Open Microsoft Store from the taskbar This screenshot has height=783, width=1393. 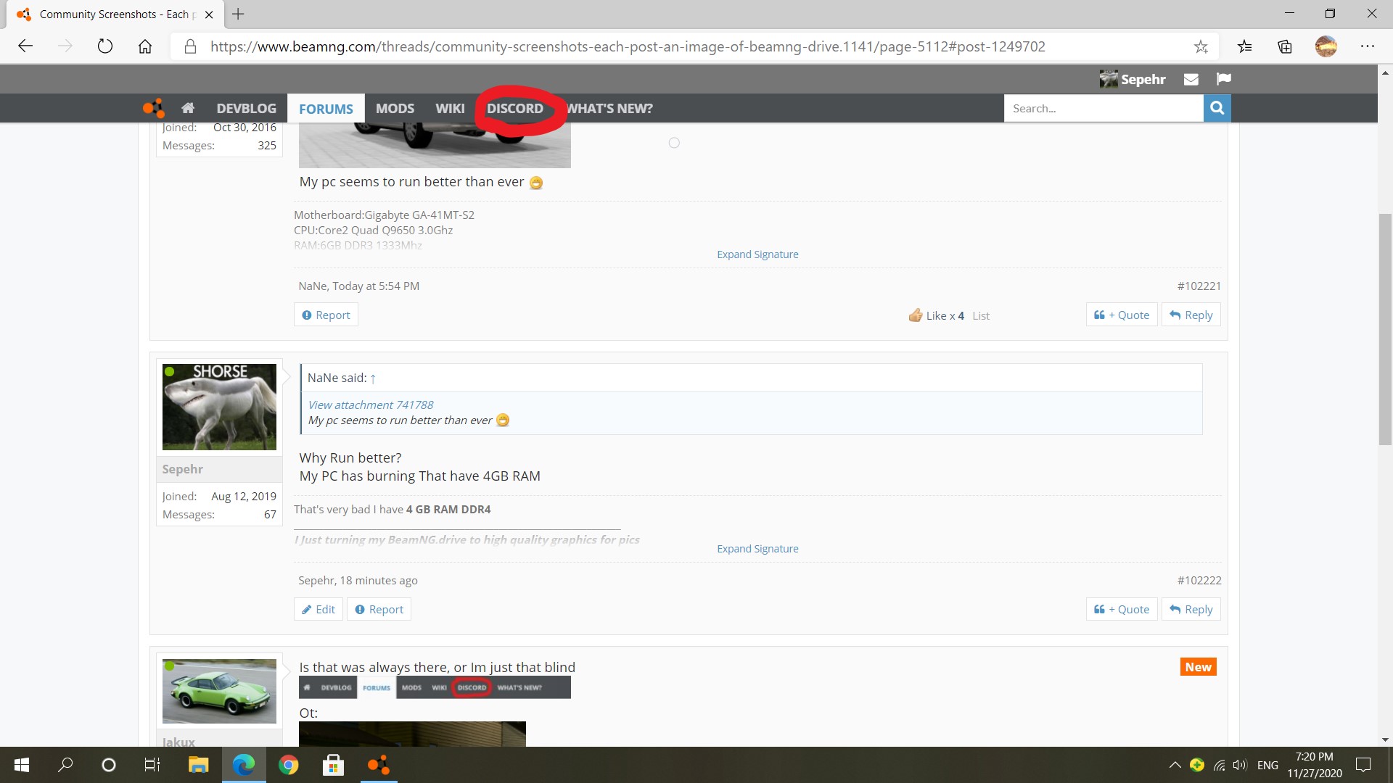333,765
